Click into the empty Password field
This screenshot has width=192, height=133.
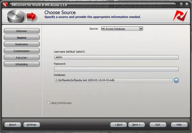coord(116,69)
